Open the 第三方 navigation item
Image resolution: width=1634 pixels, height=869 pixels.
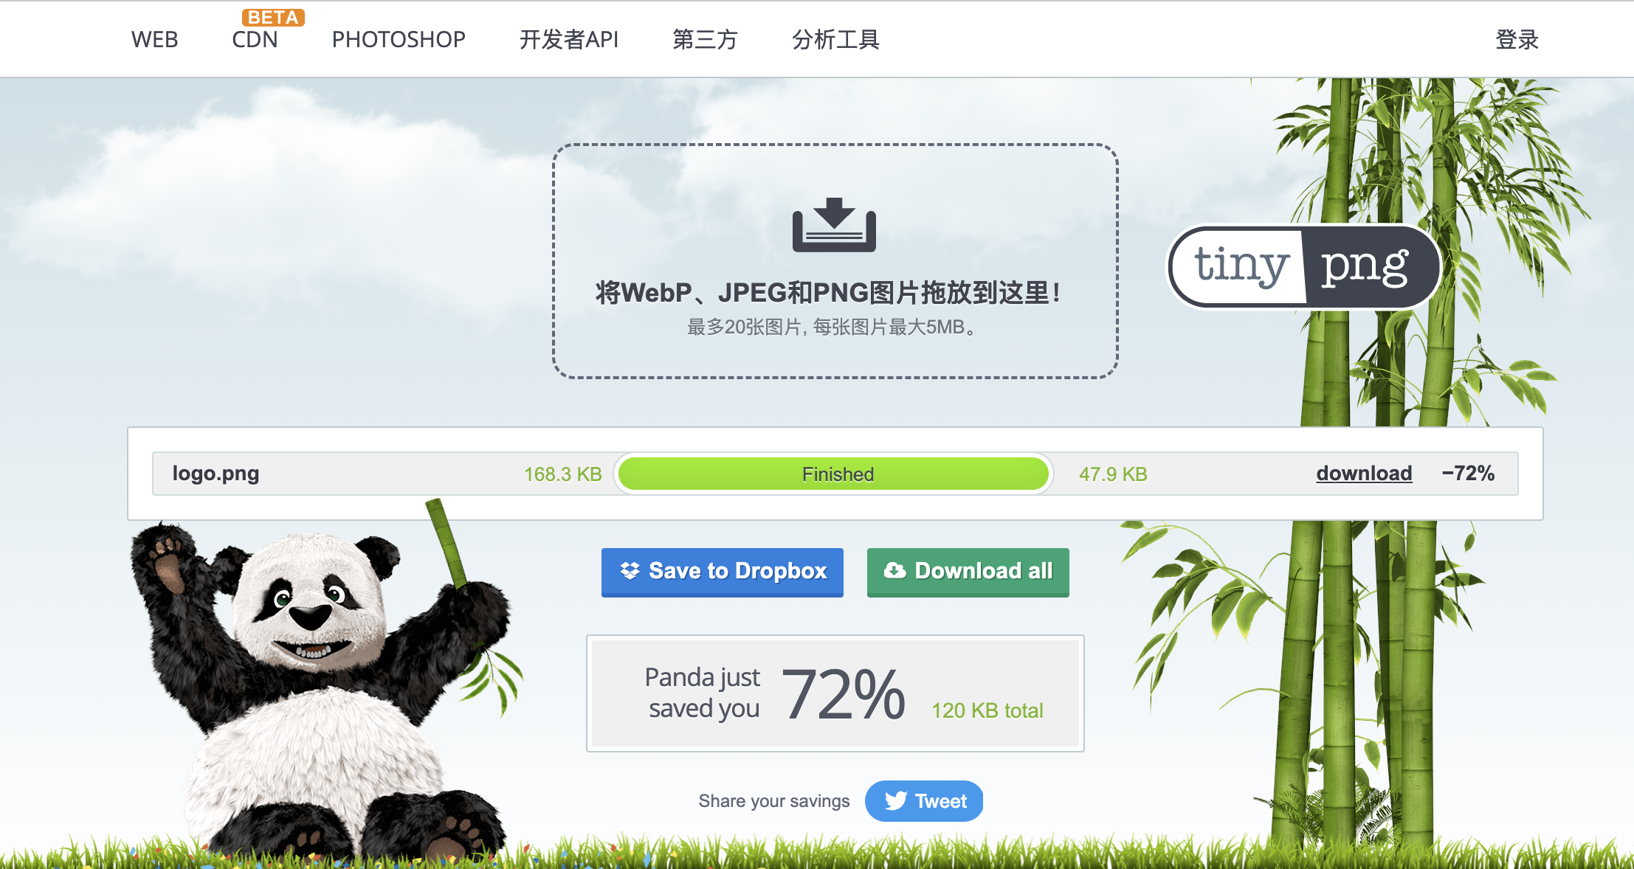705,39
